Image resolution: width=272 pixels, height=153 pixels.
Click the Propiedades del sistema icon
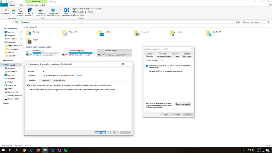coord(74,12)
